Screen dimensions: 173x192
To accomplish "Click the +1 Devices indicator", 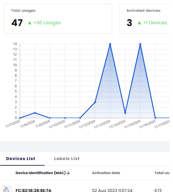I will tap(155, 23).
